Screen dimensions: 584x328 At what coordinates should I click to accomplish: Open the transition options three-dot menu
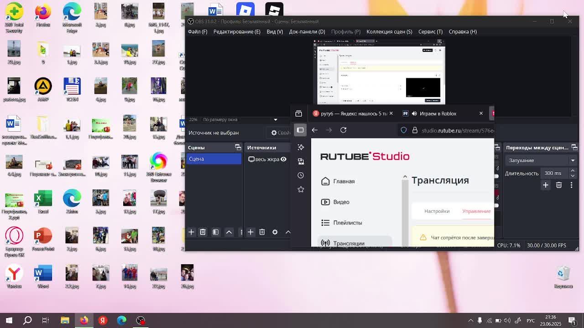571,185
